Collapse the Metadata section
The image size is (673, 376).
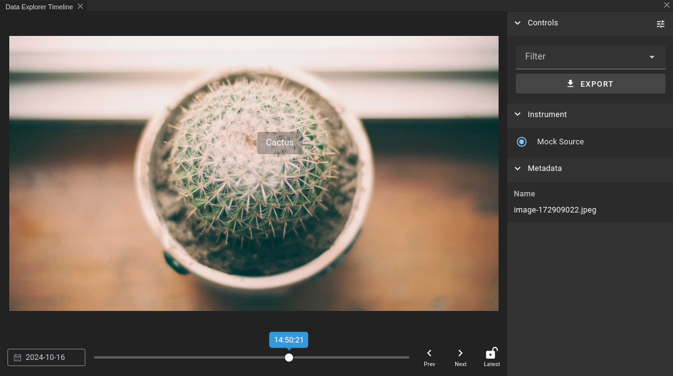(518, 168)
